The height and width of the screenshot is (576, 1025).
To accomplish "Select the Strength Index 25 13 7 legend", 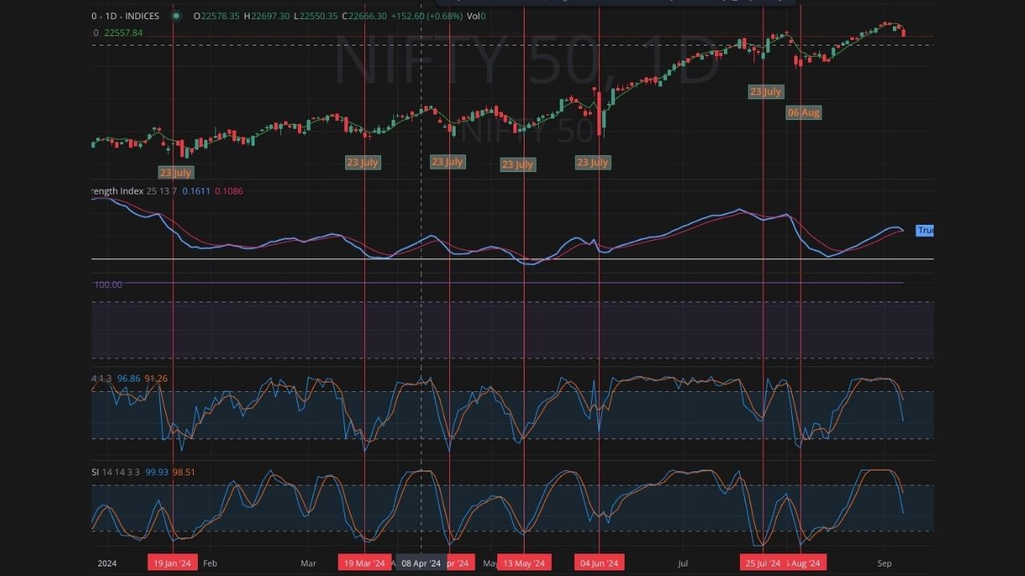I will tap(135, 191).
